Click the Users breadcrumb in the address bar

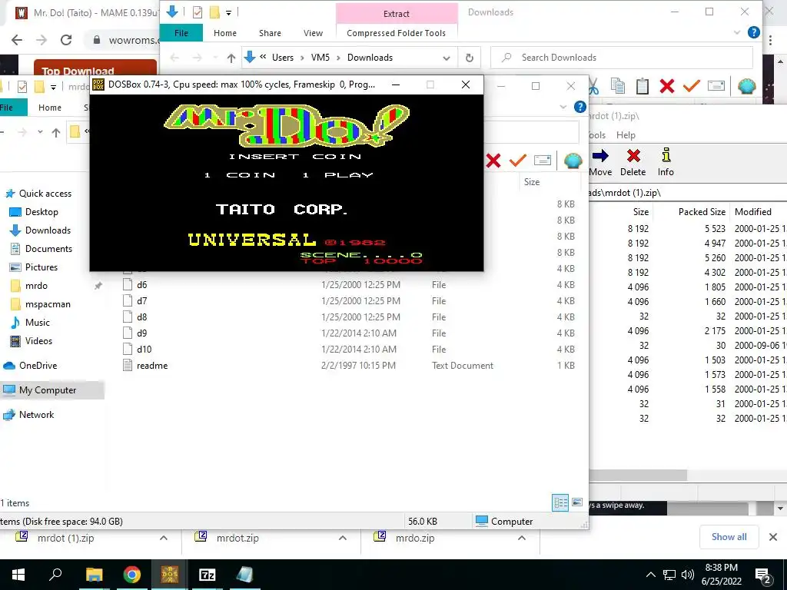[x=283, y=58]
